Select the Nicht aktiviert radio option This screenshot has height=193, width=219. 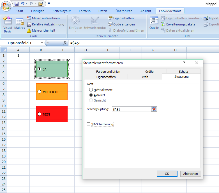pos(91,90)
